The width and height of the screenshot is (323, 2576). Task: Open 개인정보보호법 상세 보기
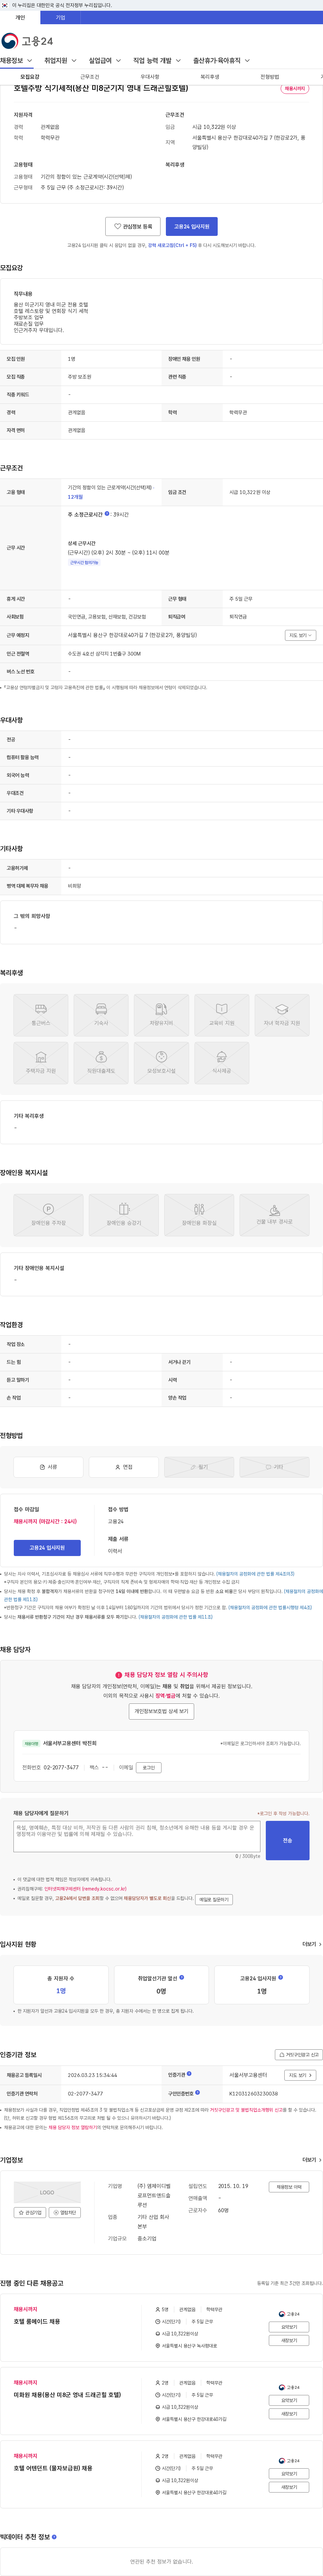tap(161, 1711)
